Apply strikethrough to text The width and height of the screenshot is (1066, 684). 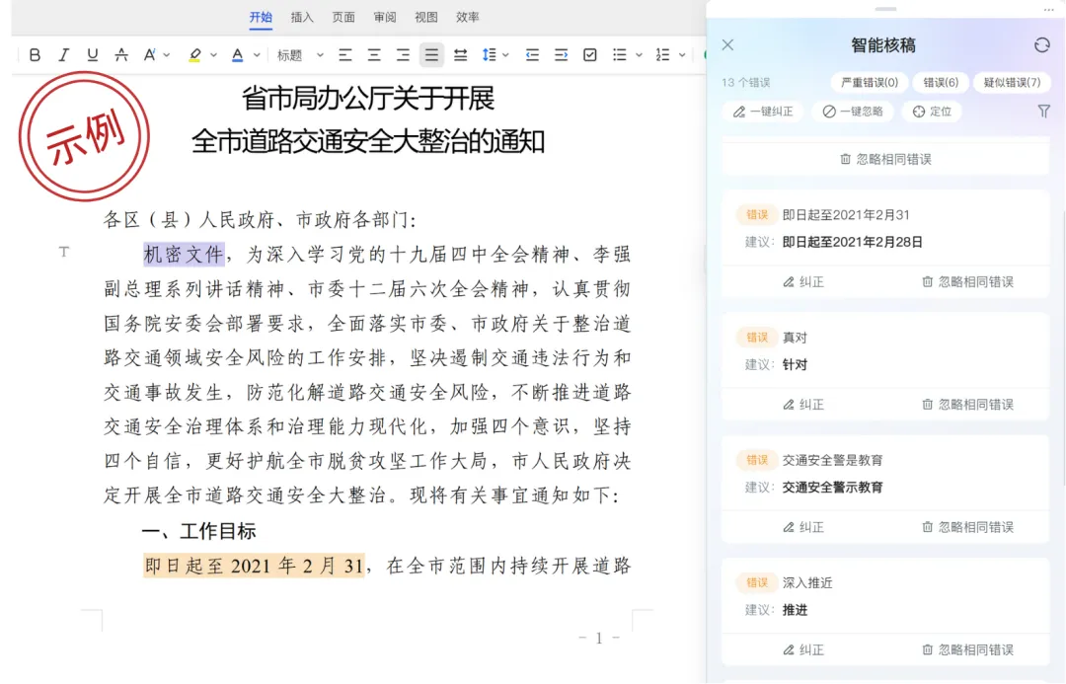coord(121,55)
